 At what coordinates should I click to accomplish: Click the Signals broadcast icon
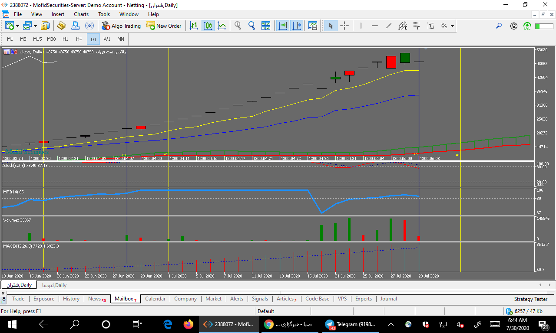[x=89, y=26]
